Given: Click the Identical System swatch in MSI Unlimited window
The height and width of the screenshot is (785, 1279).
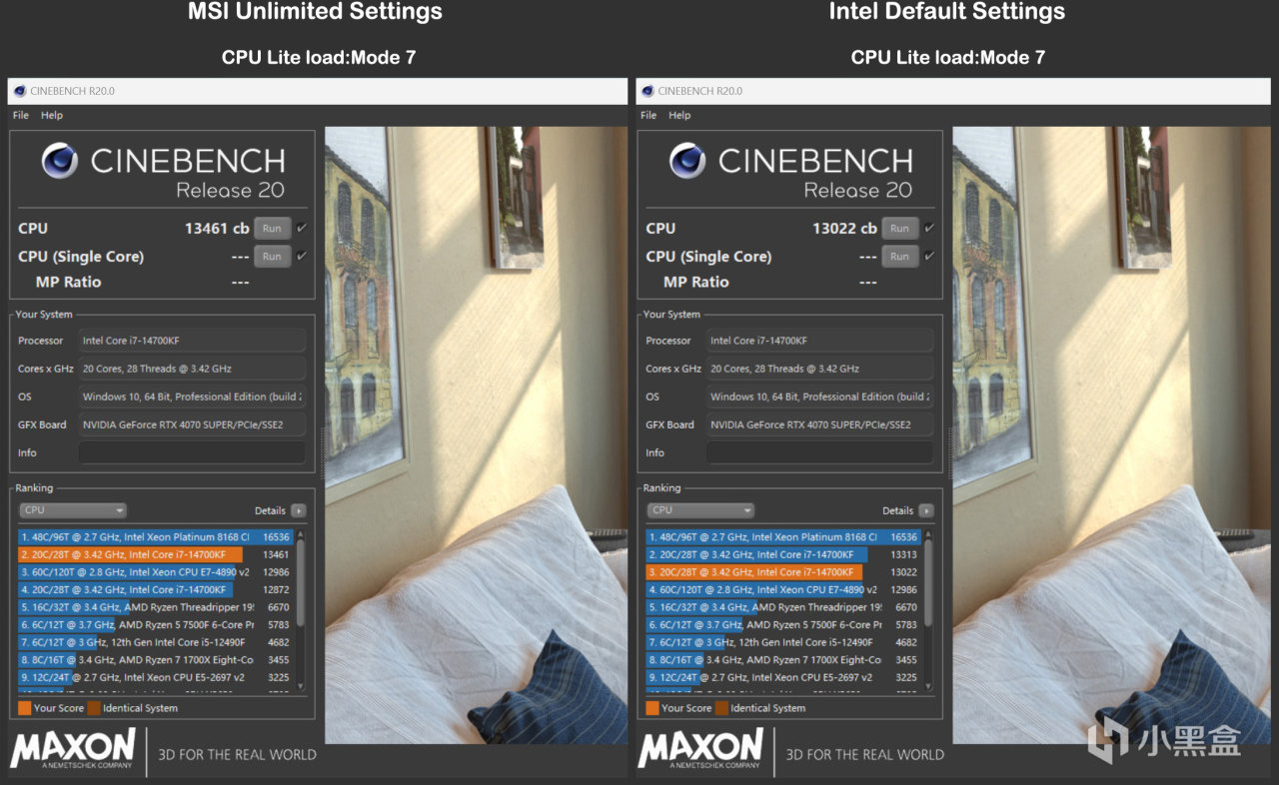Looking at the screenshot, I should 93,708.
